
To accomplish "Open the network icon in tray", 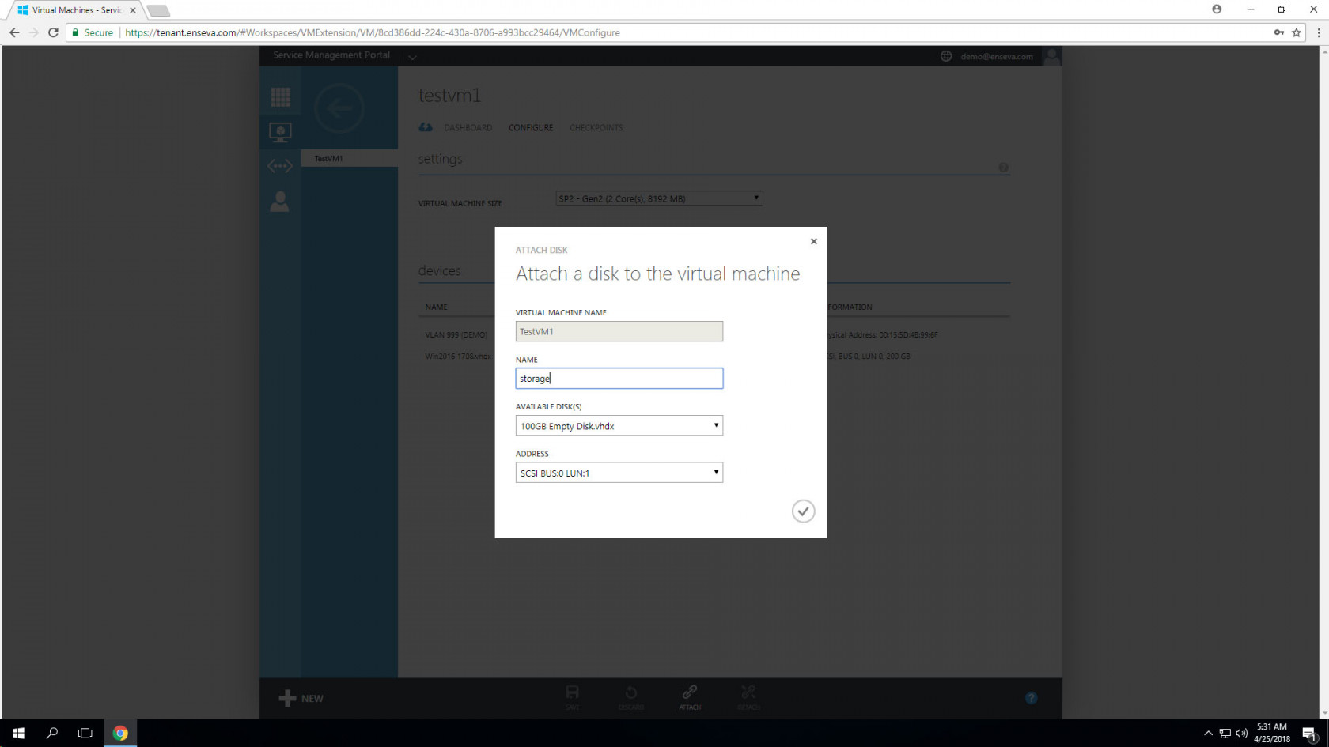I will pyautogui.click(x=1225, y=733).
